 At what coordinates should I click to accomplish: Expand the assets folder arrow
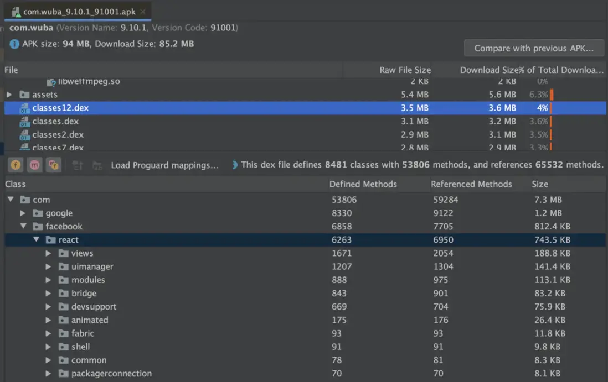pyautogui.click(x=9, y=95)
